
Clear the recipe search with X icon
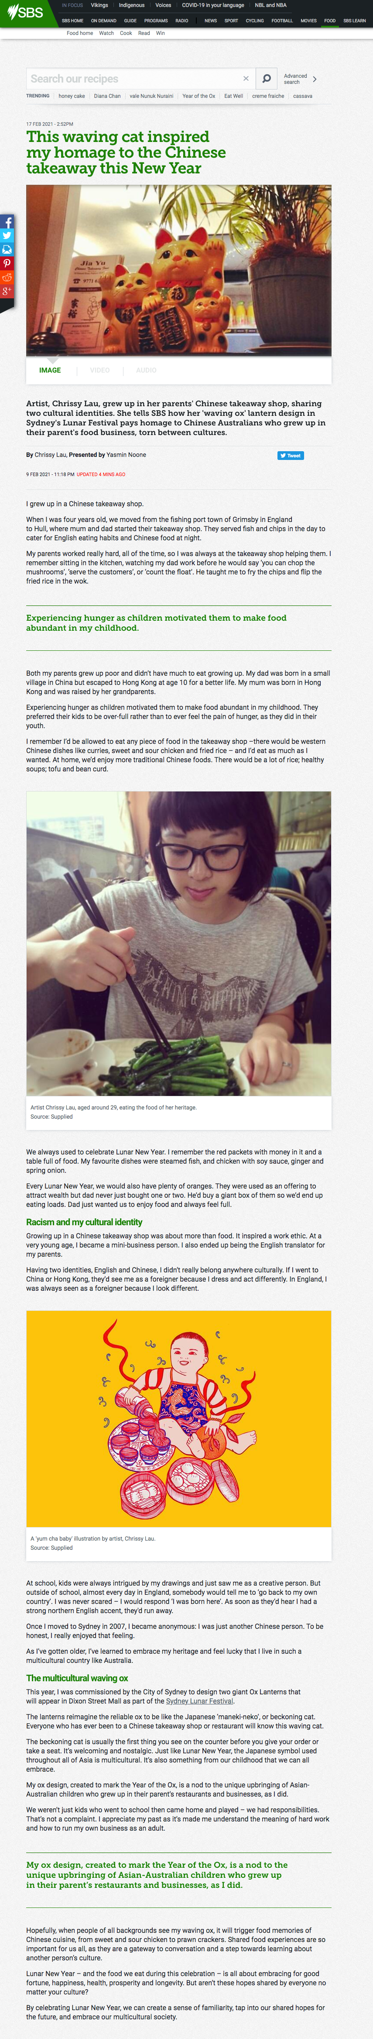(246, 78)
